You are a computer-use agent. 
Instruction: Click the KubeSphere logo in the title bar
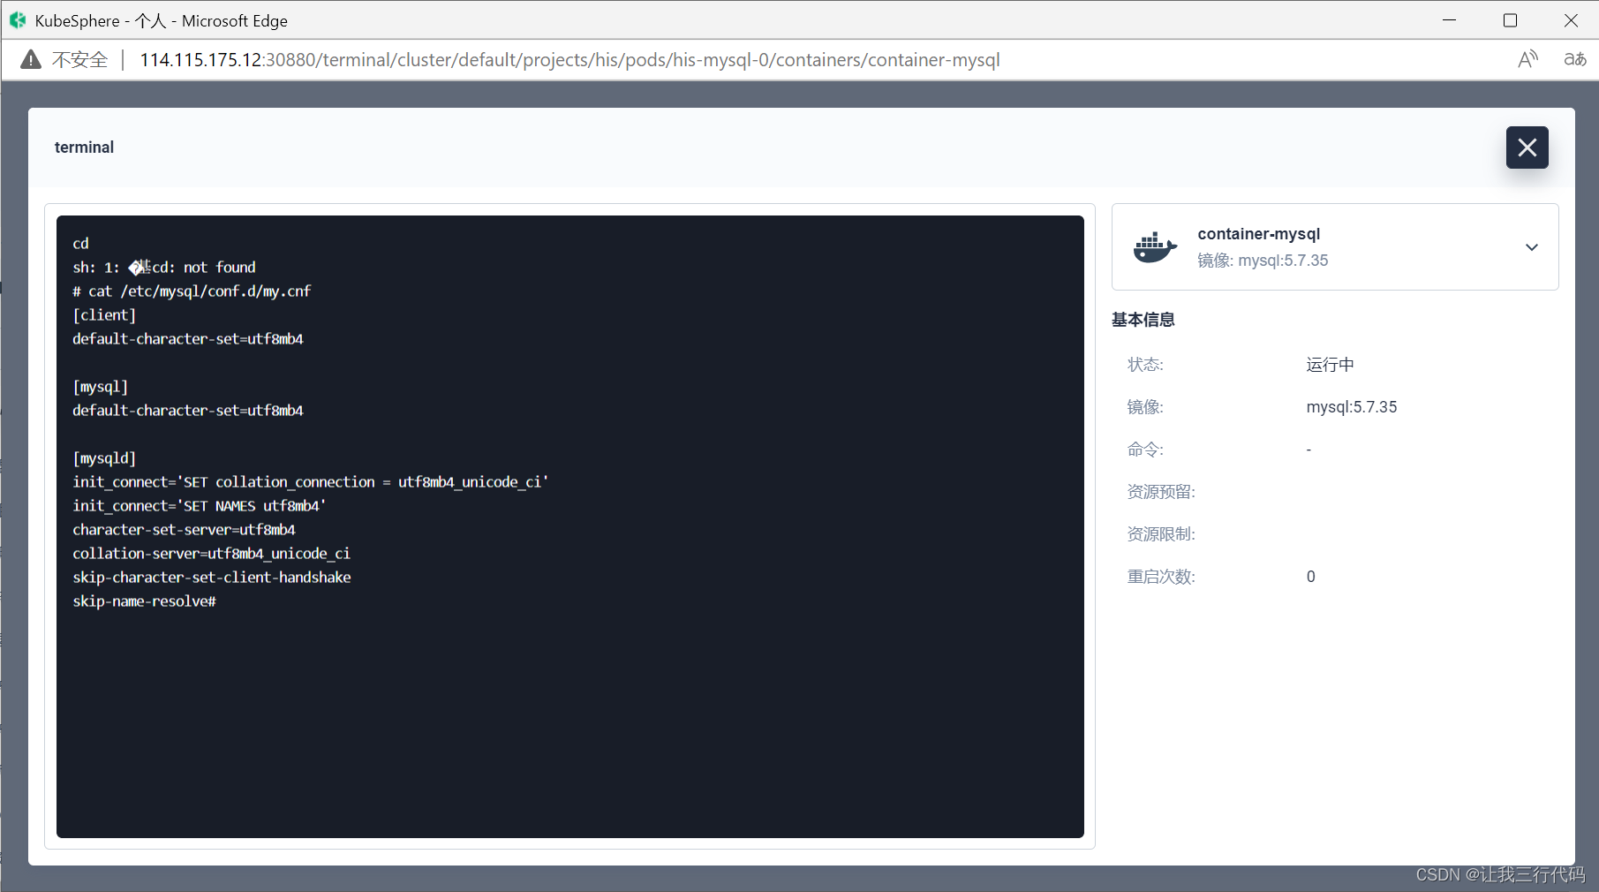18,20
